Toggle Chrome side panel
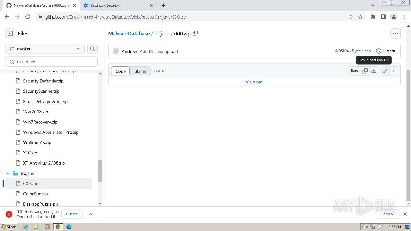 click(383, 17)
